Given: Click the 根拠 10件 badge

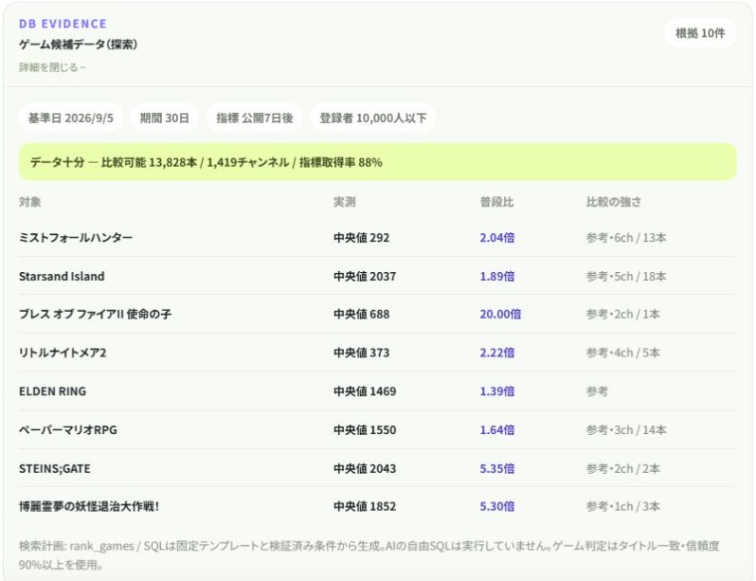Looking at the screenshot, I should pos(699,33).
